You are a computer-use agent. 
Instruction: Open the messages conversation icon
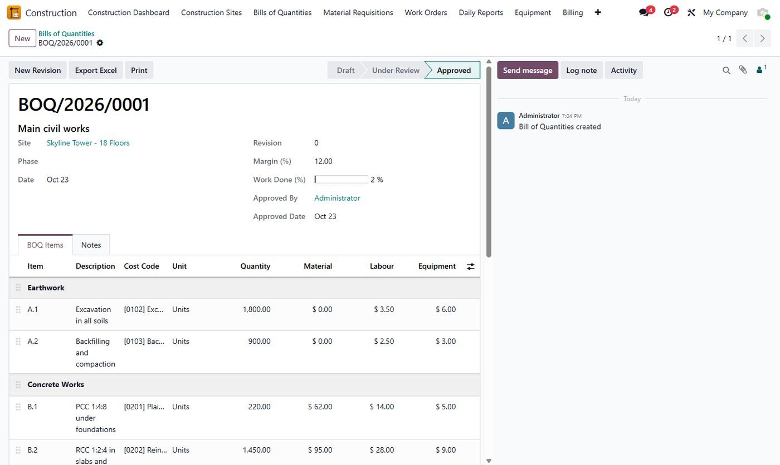click(645, 12)
